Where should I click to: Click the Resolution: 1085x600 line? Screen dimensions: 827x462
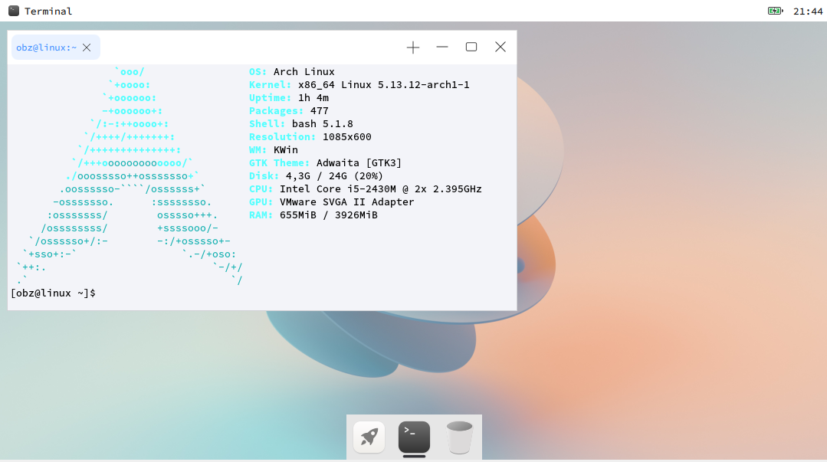tap(310, 137)
